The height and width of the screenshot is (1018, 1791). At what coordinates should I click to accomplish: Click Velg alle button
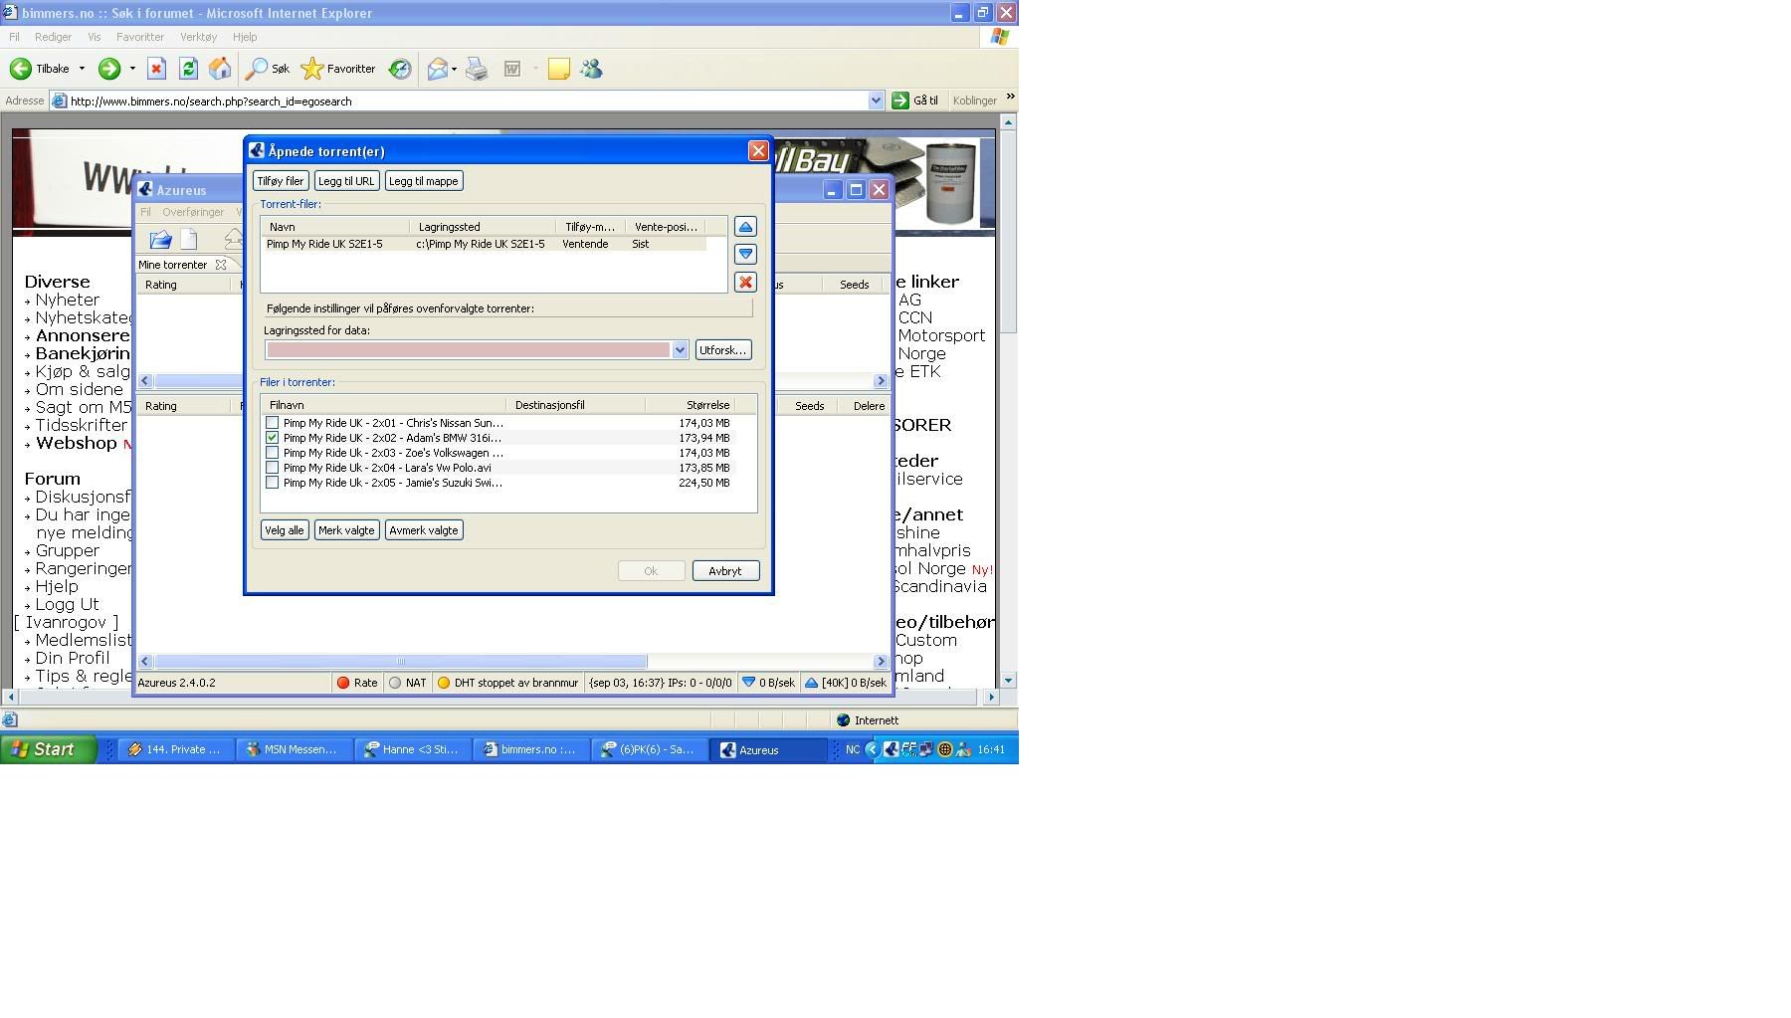285,530
